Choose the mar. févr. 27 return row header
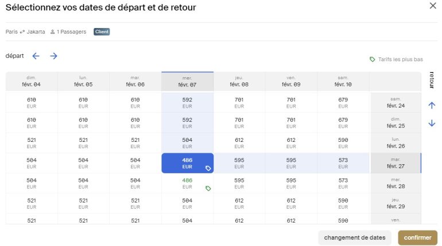The height and width of the screenshot is (246, 442). click(x=396, y=163)
